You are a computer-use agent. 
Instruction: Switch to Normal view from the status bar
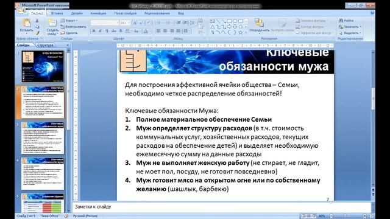[303, 216]
